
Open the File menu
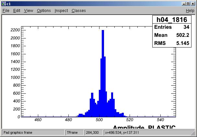point(6,11)
